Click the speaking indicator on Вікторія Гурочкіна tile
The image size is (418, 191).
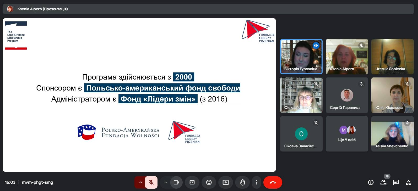[x=316, y=46]
